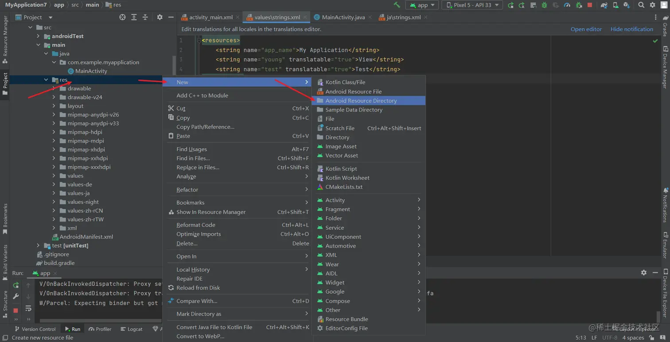Hide the Project panel with minus icon

[x=171, y=17]
